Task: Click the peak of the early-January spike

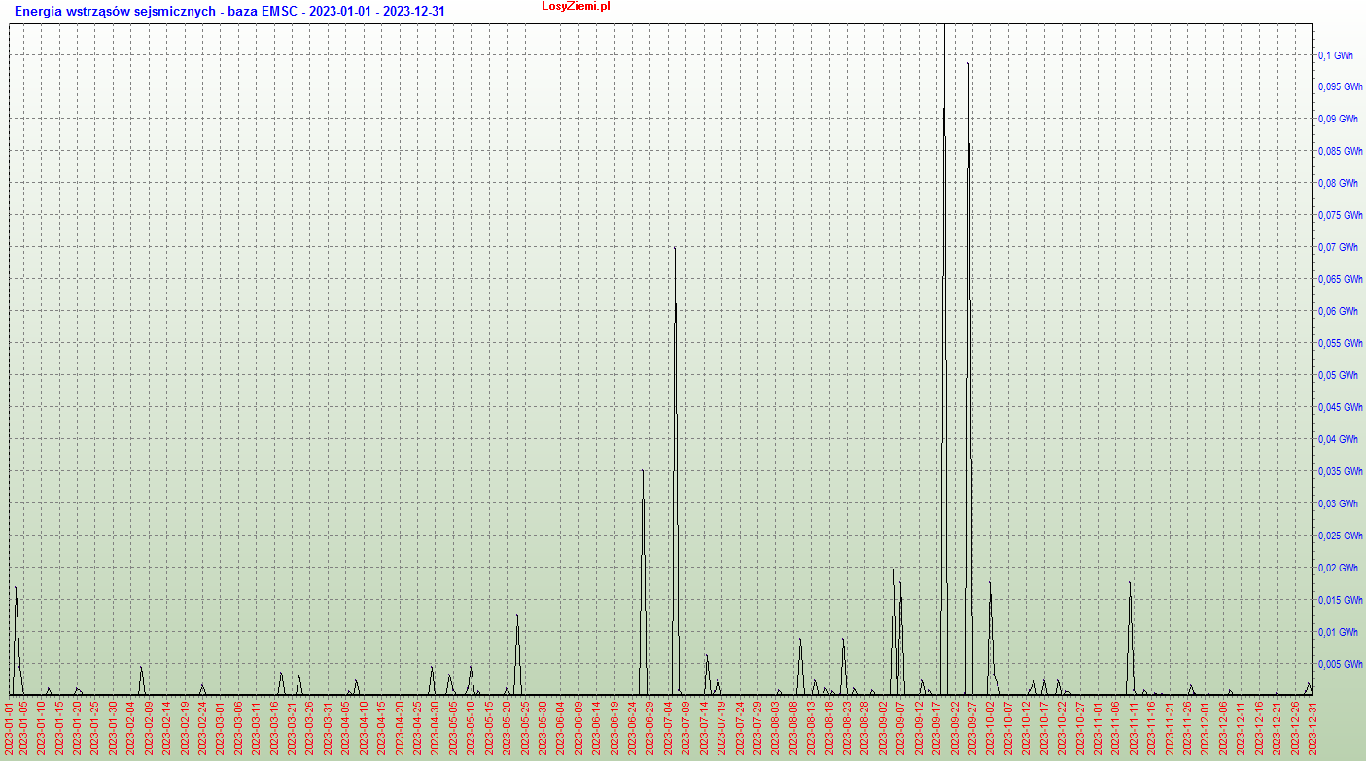Action: [x=16, y=587]
